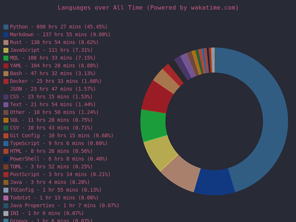Click the Python legend color swatch
Image resolution: width=296 pixels, height=222 pixels.
6,27
